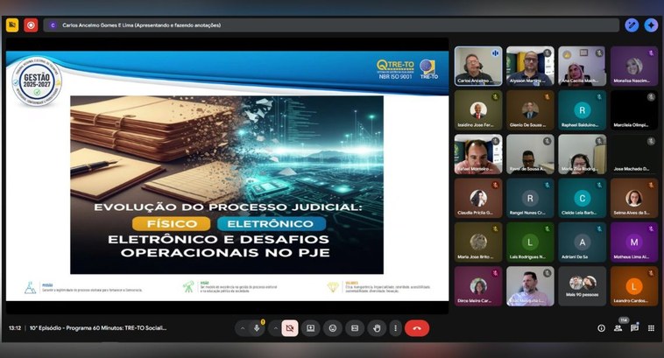Click the ELETRÔNICO blue label on slide
The image size is (664, 358).
pos(271,223)
